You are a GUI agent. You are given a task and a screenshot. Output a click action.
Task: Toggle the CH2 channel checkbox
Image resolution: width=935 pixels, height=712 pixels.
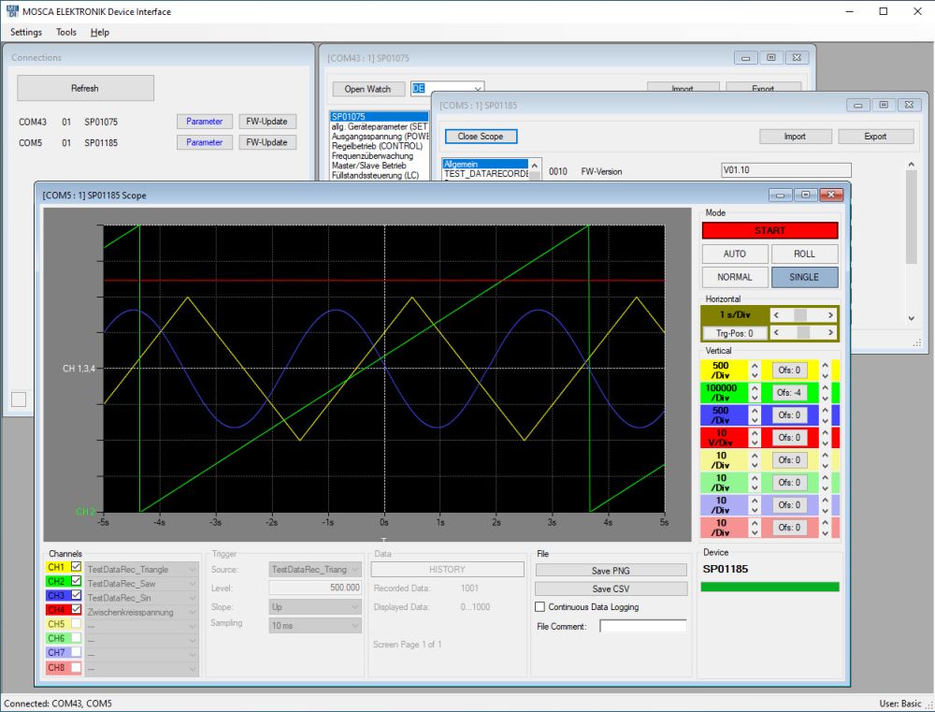tap(77, 581)
